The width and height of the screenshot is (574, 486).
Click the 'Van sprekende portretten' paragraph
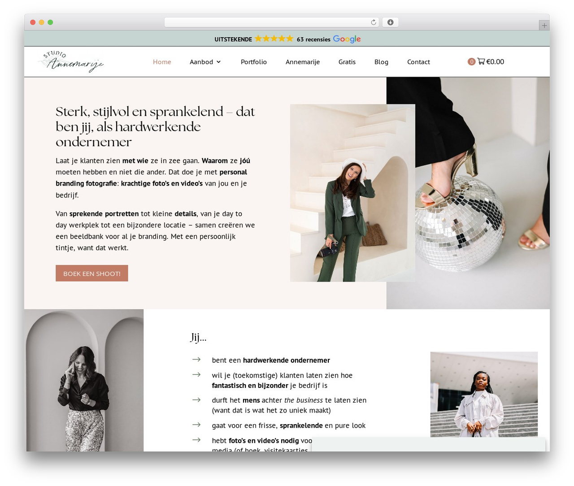(x=155, y=230)
